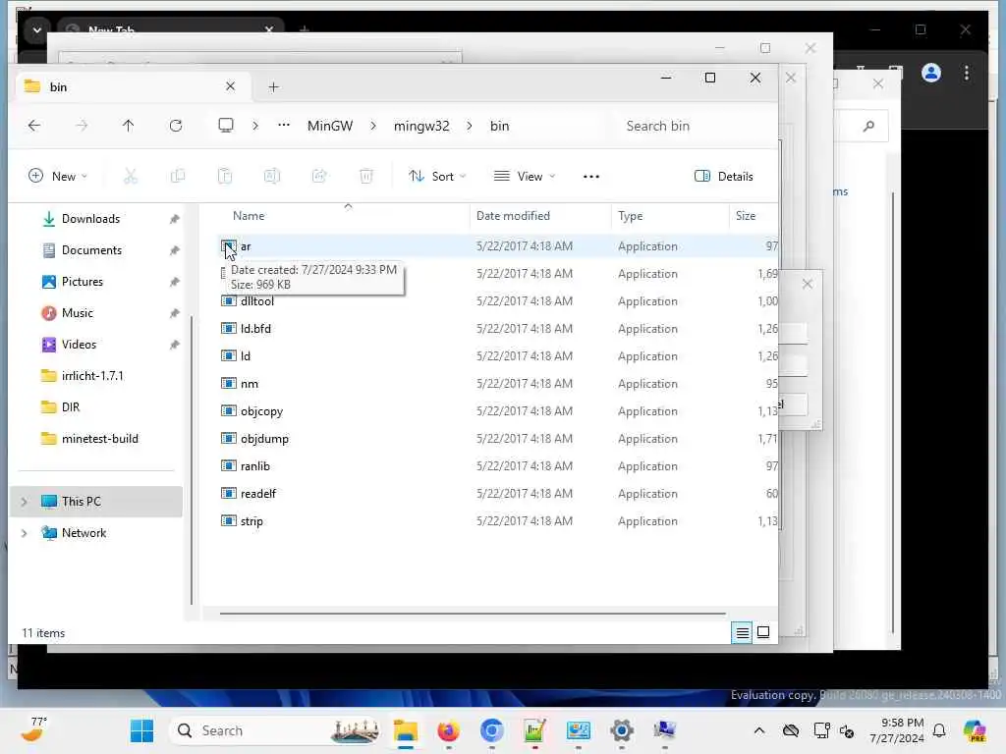The width and height of the screenshot is (1006, 754).
Task: Open Pictures in the sidebar
Action: (83, 282)
